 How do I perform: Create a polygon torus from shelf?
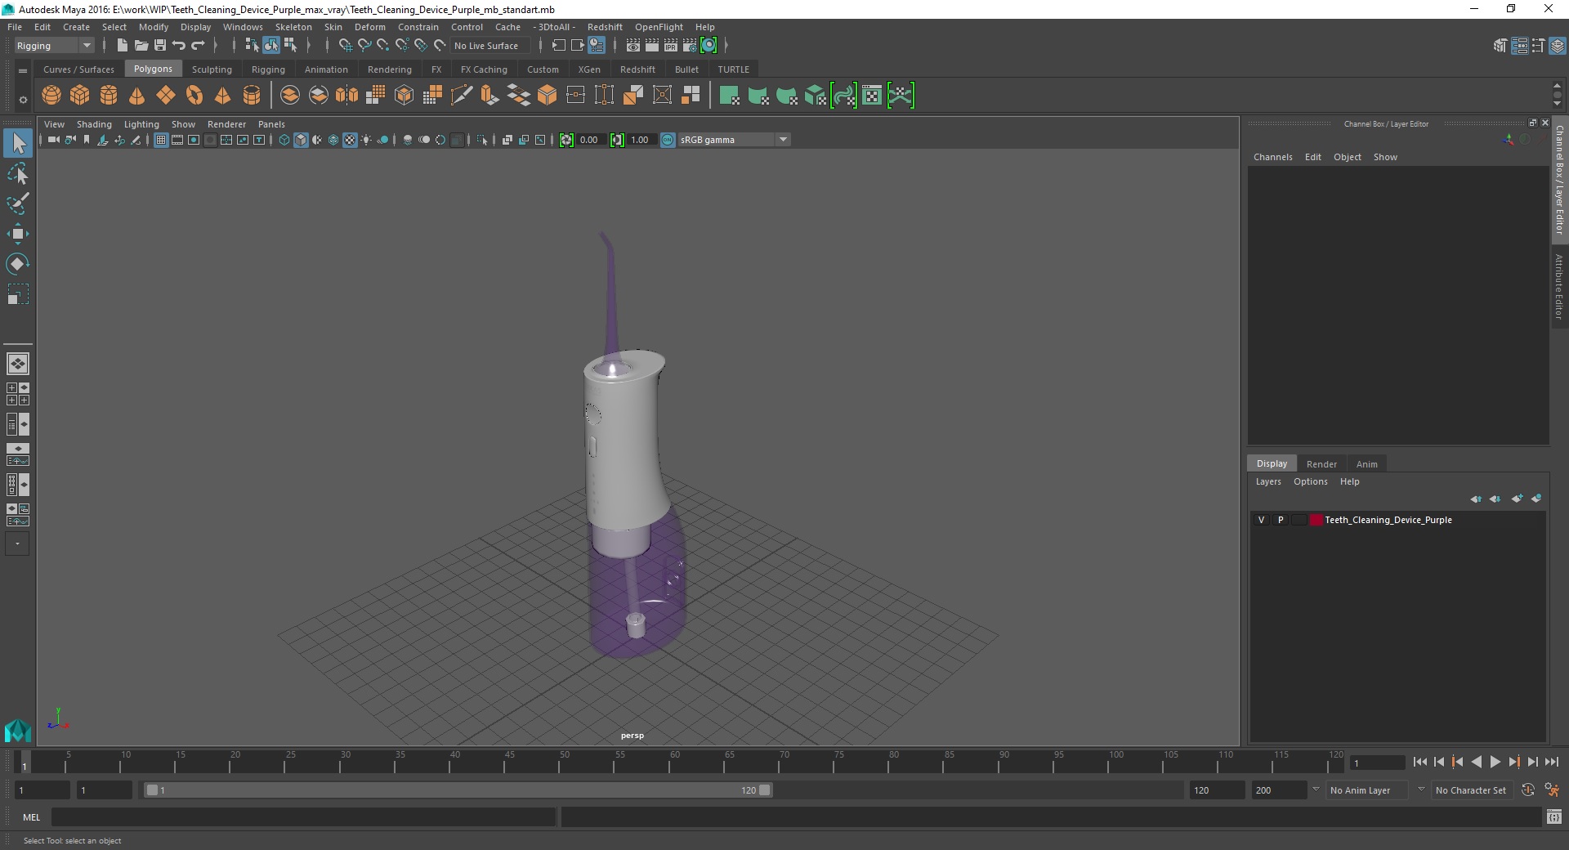pos(194,96)
